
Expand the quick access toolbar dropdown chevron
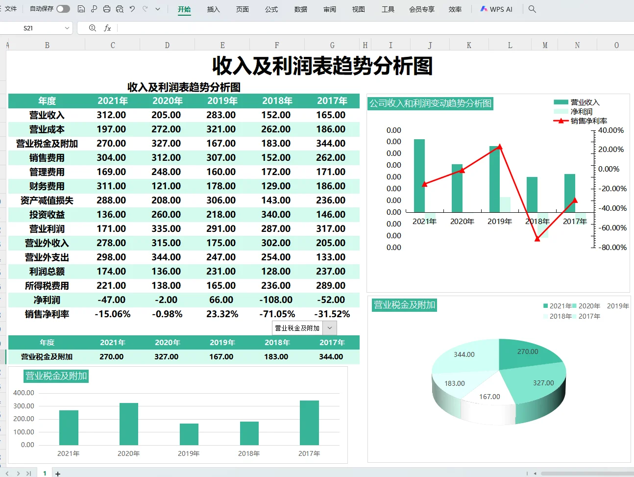point(158,9)
